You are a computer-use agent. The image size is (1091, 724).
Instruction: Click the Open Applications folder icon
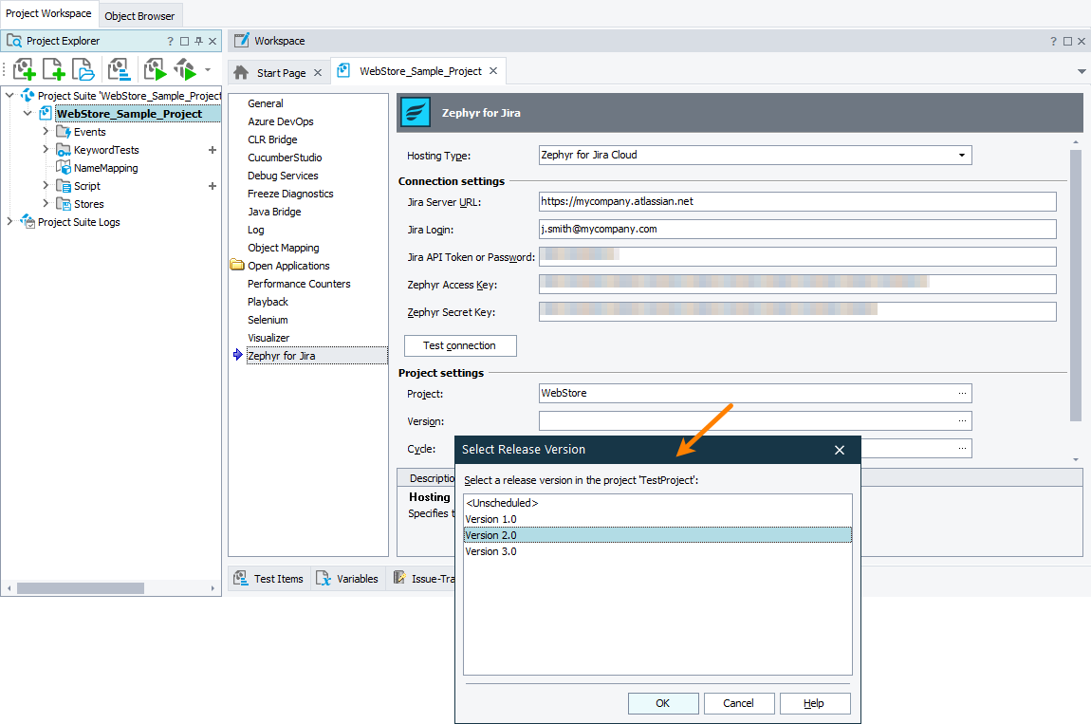click(x=237, y=266)
